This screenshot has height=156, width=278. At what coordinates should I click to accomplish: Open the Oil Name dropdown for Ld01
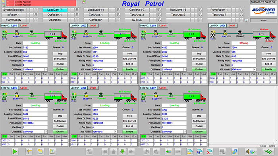click(x=46, y=70)
